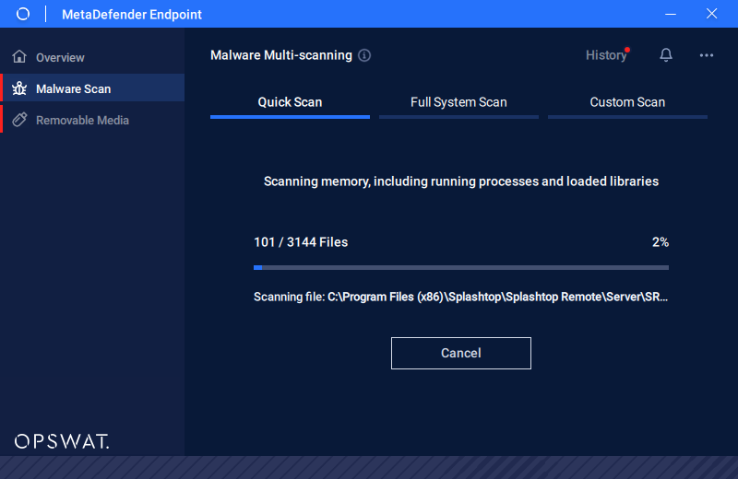Click the Scanning memory status message
Image resolution: width=738 pixels, height=479 pixels.
(x=460, y=181)
